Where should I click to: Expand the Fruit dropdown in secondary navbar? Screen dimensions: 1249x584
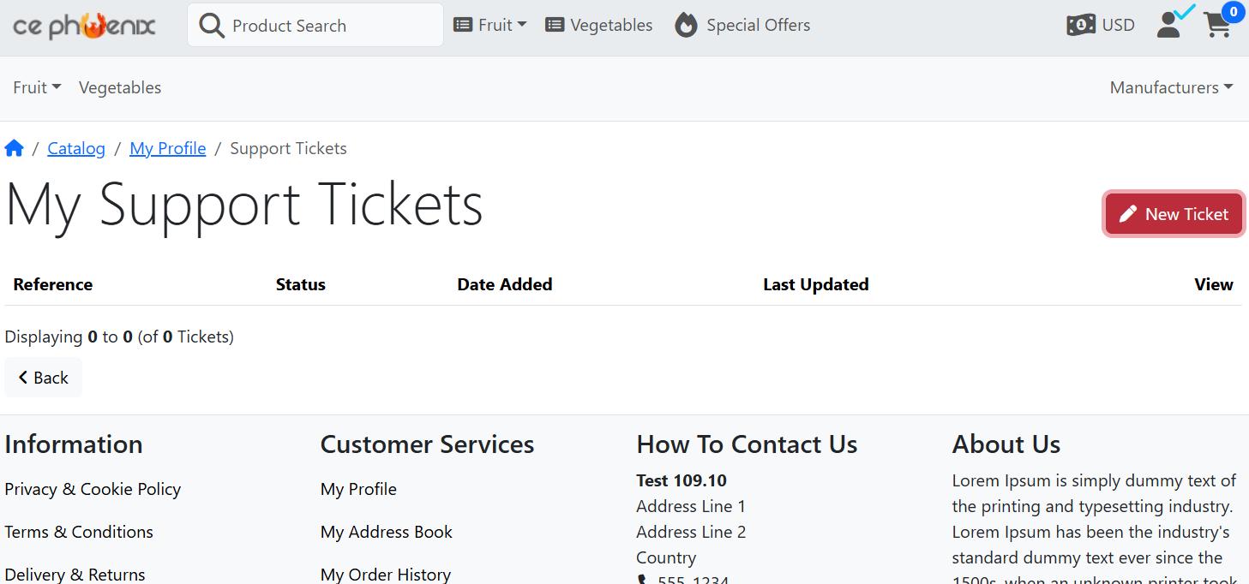pyautogui.click(x=37, y=87)
